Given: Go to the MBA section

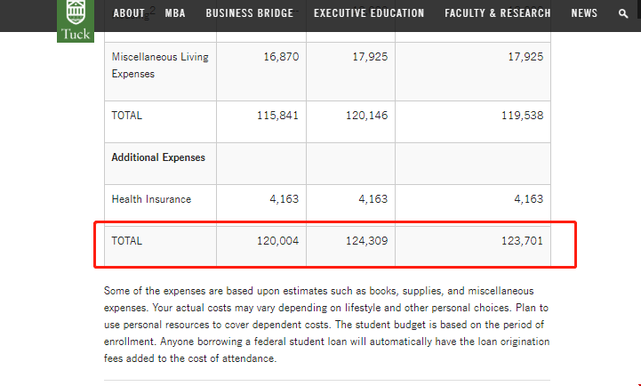Looking at the screenshot, I should pyautogui.click(x=175, y=13).
